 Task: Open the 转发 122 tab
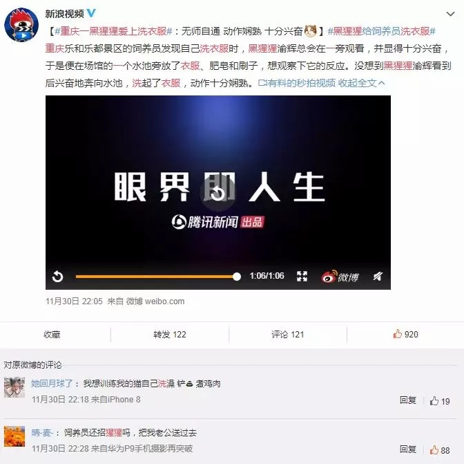point(170,335)
